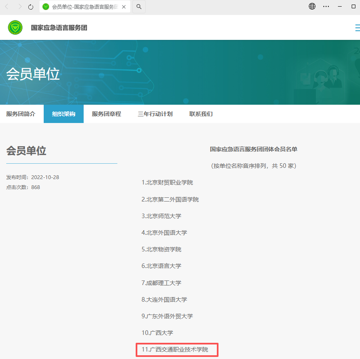360x359 pixels.
Task: Click the browser back arrow
Action: 7,7
